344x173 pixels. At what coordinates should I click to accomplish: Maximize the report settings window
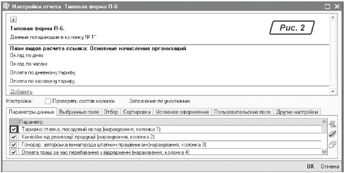pos(327,7)
